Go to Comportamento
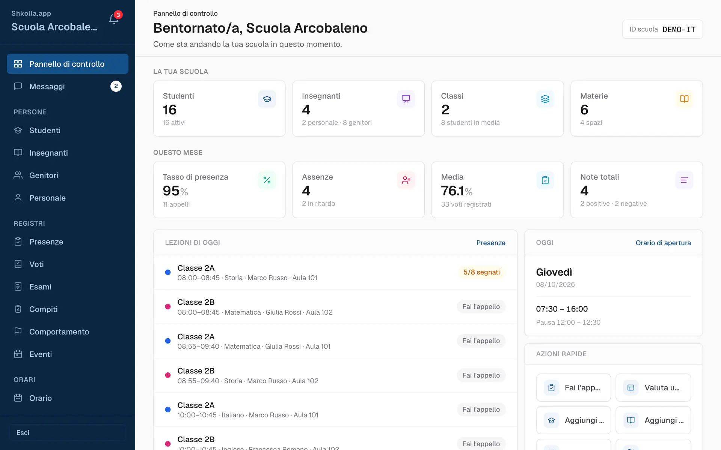721x450 pixels. point(68,331)
